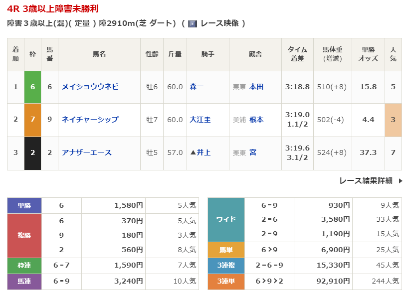Select the ワイド payout label
Image resolution: width=410 pixels, height=295 pixels.
point(225,220)
